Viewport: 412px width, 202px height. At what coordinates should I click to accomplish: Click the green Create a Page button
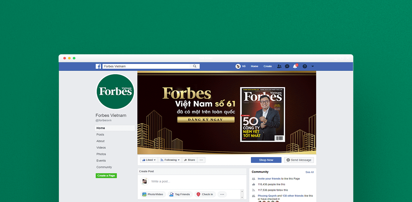[x=106, y=176]
